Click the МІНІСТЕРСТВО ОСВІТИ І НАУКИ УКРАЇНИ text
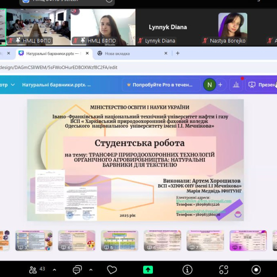Screen dimensions: 277x277 140,107
